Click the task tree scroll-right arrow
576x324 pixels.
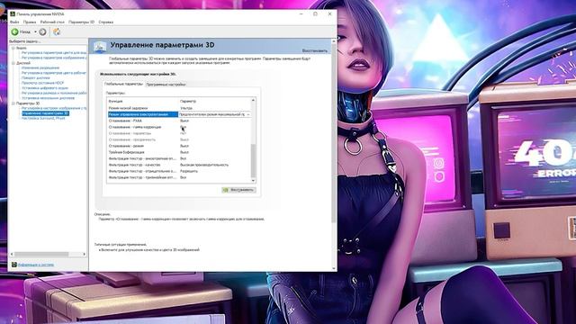(84, 254)
